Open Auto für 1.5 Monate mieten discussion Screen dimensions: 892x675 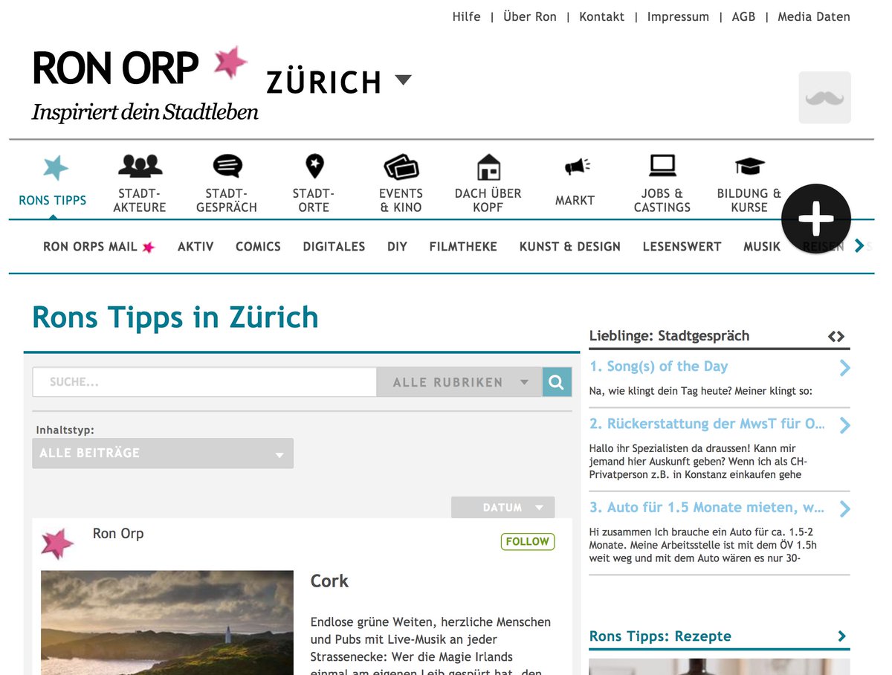(x=707, y=507)
